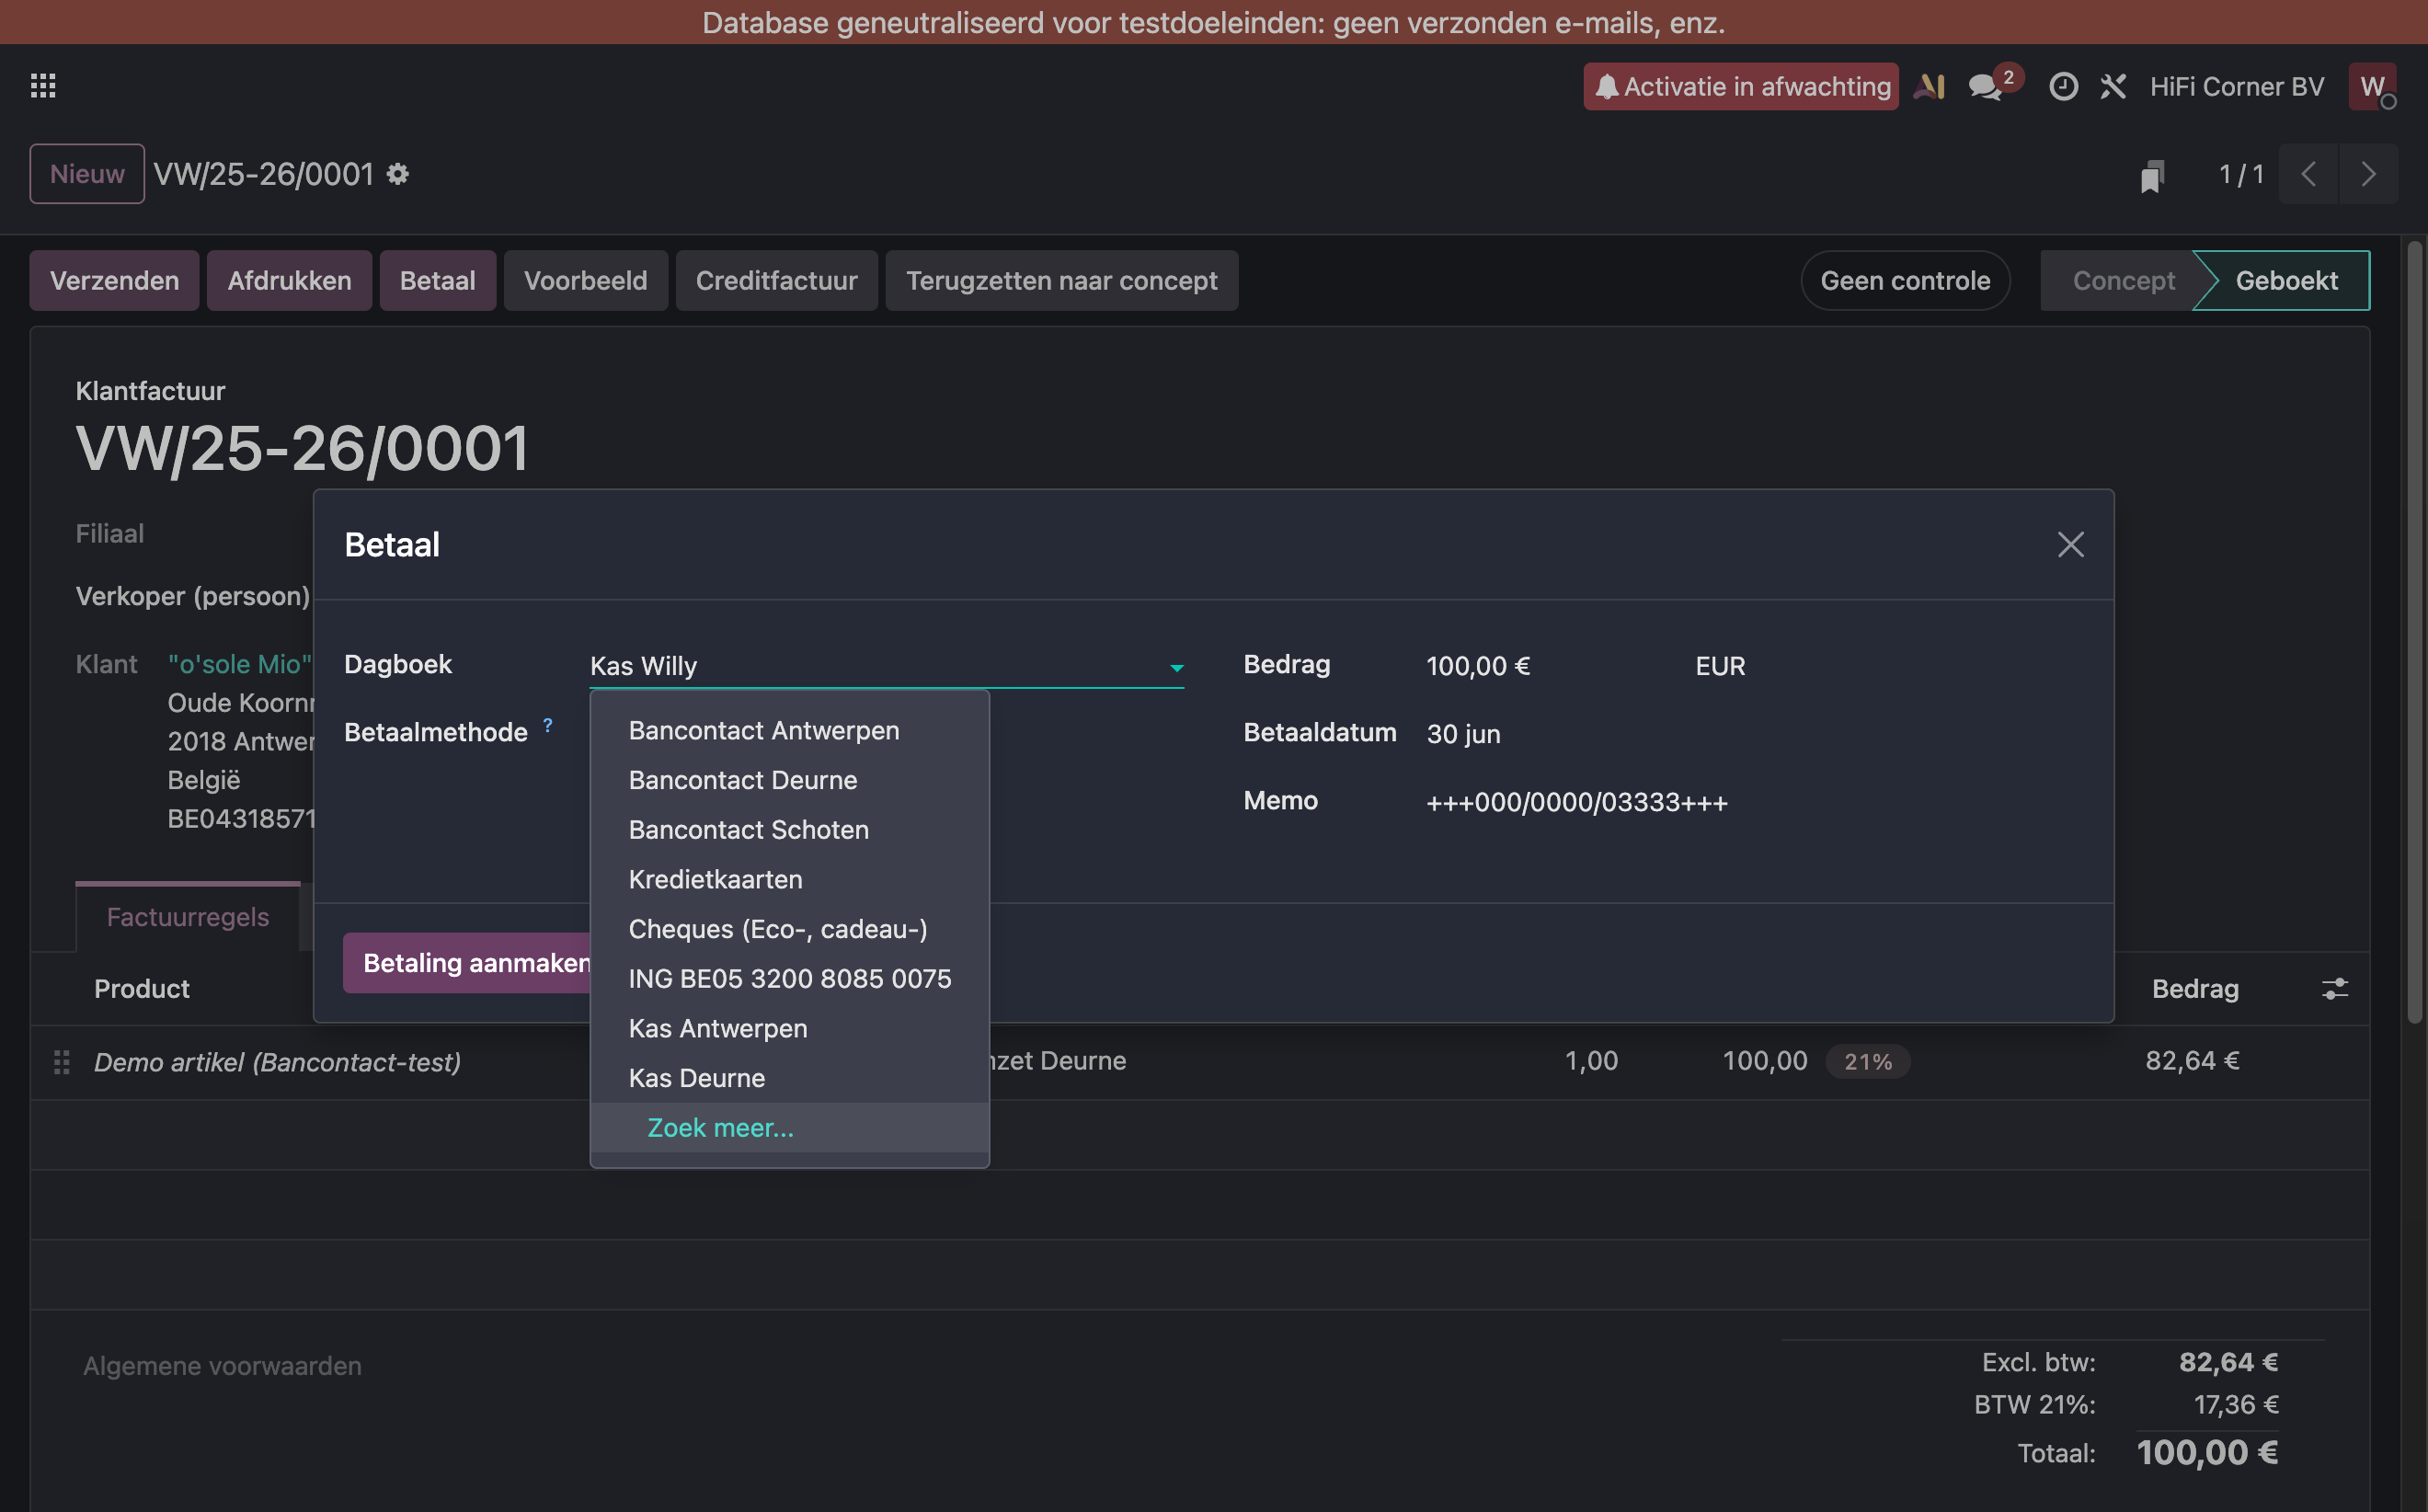Choose Bancontact Deurne from the list

click(x=789, y=781)
